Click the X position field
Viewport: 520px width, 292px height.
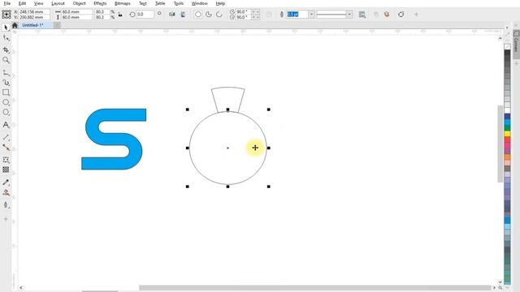point(34,11)
